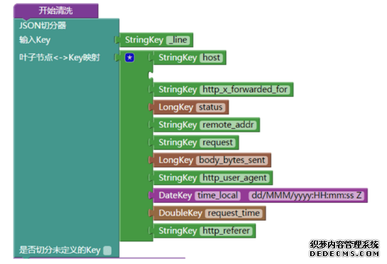
Task: Edit the time_local DateKey name
Action: click(218, 196)
